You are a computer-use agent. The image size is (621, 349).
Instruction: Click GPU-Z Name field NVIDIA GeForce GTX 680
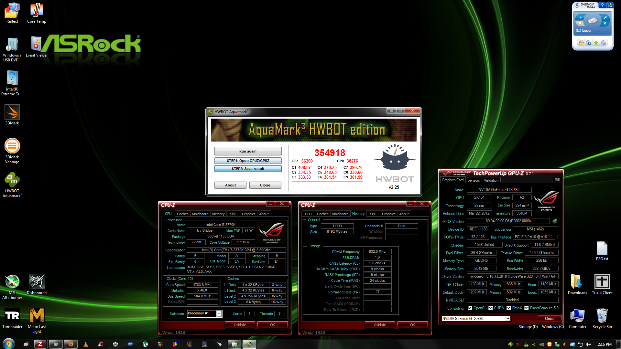tap(499, 190)
